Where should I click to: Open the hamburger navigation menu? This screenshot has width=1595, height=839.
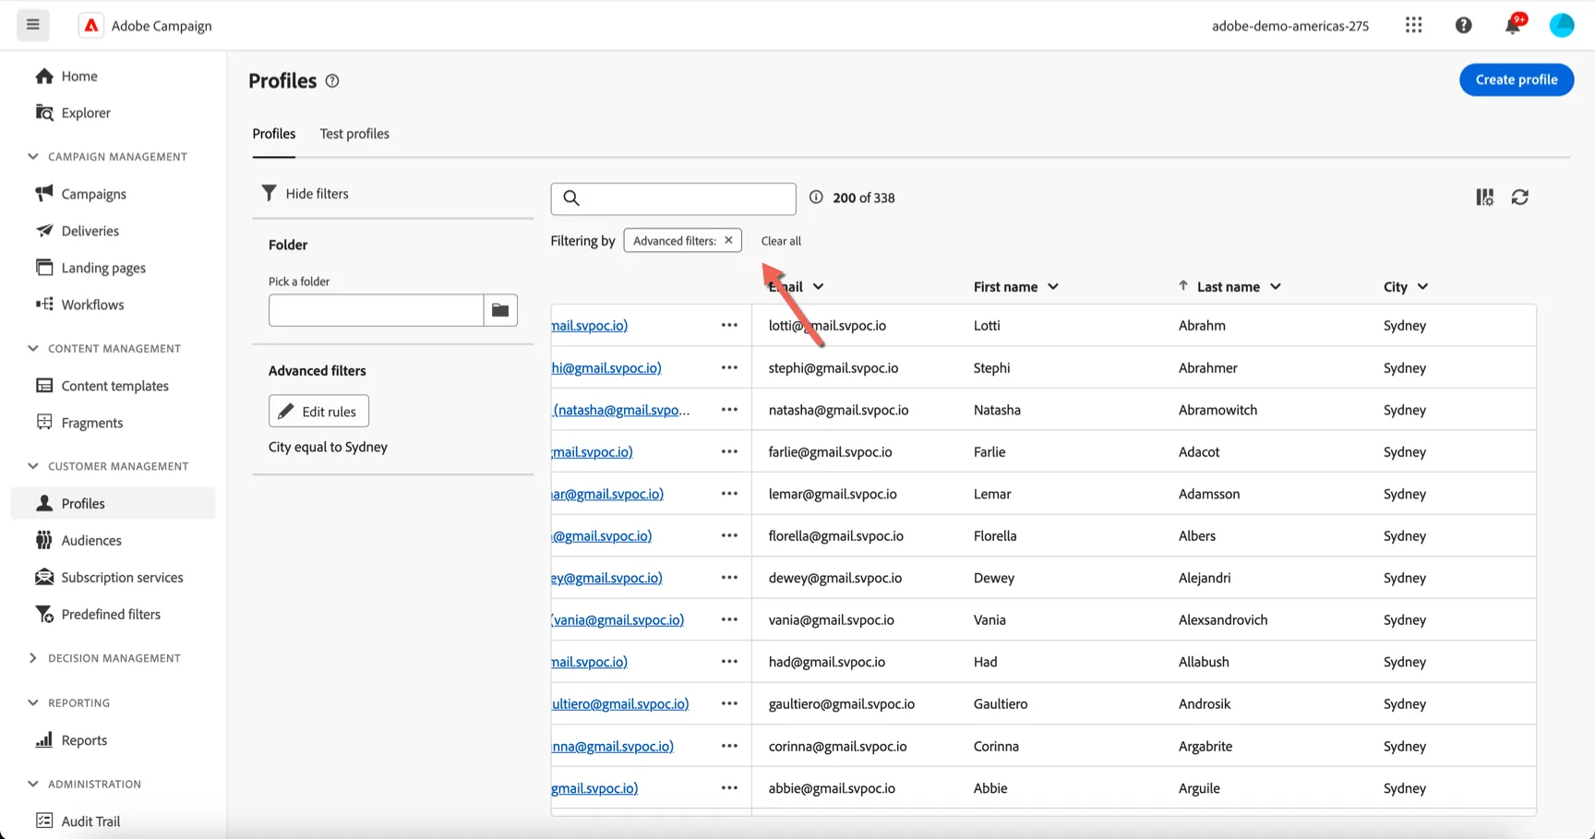33,25
